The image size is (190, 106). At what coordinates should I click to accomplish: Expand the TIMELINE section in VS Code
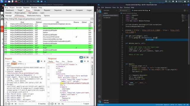click(x=106, y=103)
